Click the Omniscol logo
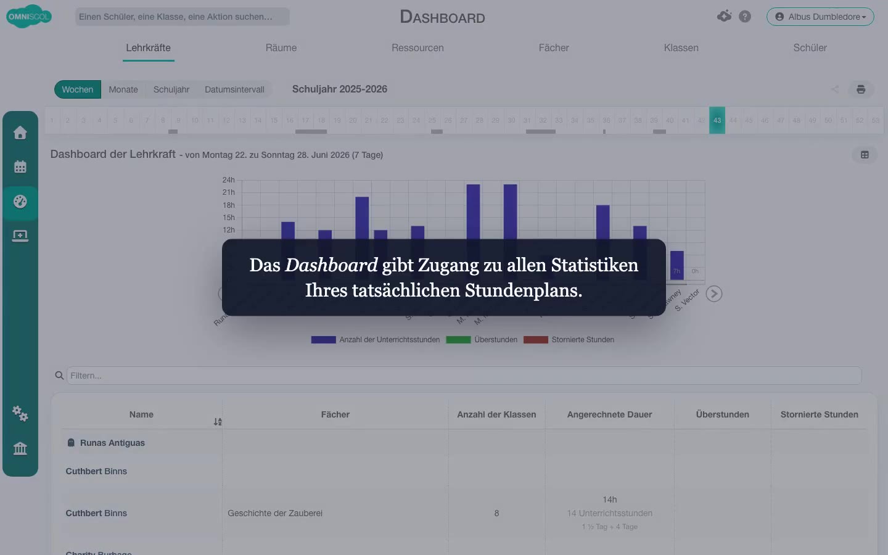The height and width of the screenshot is (555, 888). click(x=29, y=17)
